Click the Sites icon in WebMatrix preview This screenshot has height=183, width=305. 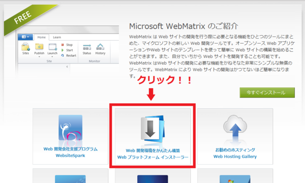click(x=25, y=47)
